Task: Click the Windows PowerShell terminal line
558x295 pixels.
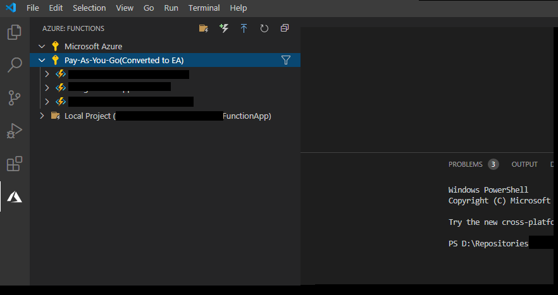Action: click(488, 190)
